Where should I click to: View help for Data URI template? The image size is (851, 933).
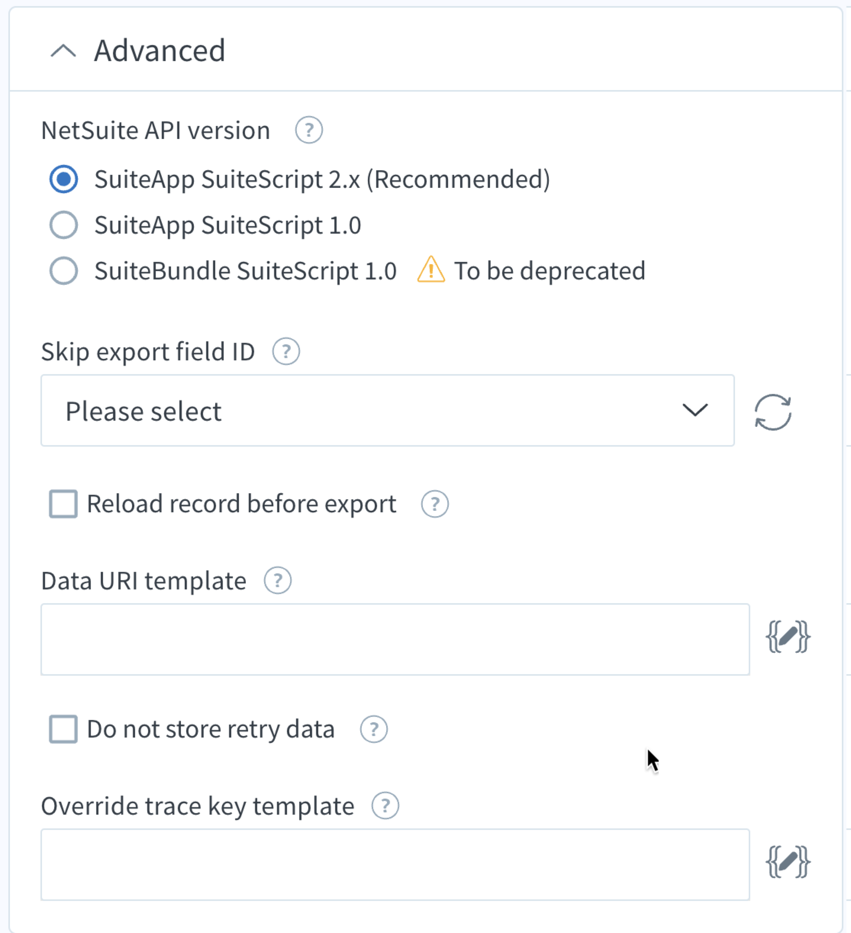tap(278, 581)
